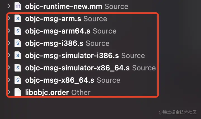Expand the objc-msg-arm.s disclosure chevron
The image size is (201, 119).
point(9,19)
